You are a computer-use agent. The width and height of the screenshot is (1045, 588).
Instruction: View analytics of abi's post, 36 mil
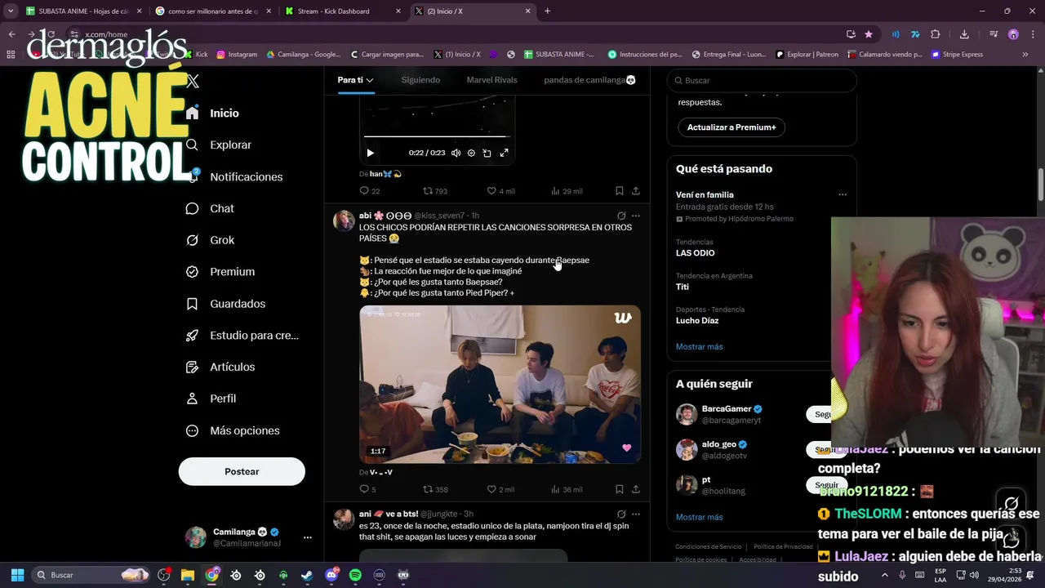pyautogui.click(x=567, y=489)
